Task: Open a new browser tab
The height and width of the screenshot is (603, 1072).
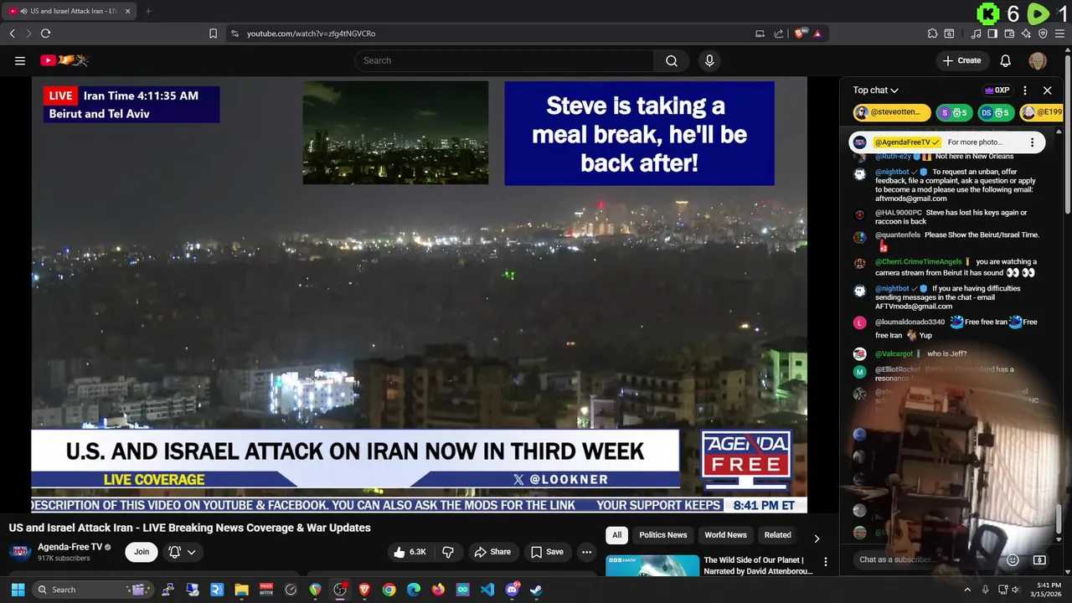Action: pyautogui.click(x=148, y=11)
